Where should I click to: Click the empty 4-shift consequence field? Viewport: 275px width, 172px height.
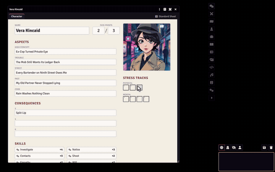coord(65,123)
